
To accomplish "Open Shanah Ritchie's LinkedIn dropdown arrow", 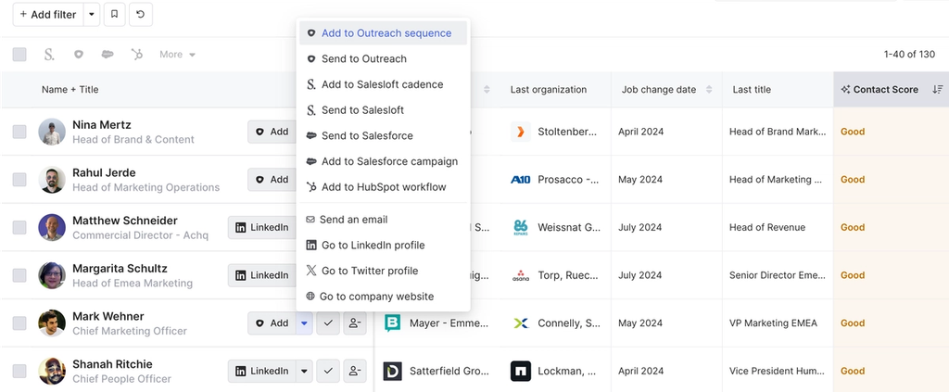I will point(304,371).
